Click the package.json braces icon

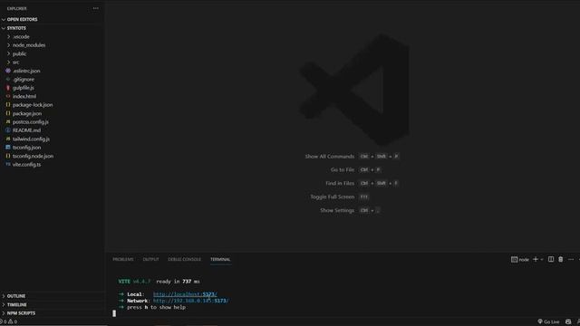click(x=8, y=113)
